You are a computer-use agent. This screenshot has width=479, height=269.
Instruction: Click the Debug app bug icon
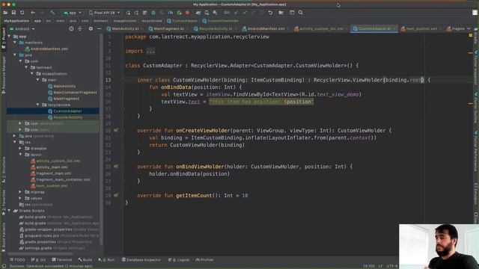(153, 13)
